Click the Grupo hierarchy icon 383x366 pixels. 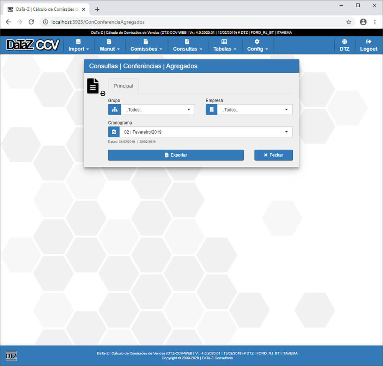(x=114, y=110)
